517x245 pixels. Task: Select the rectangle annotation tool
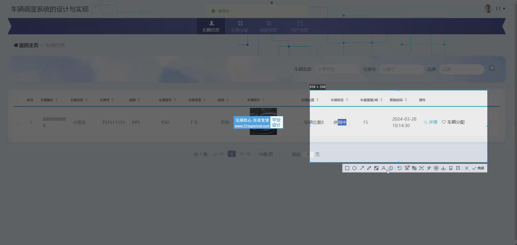pyautogui.click(x=347, y=168)
